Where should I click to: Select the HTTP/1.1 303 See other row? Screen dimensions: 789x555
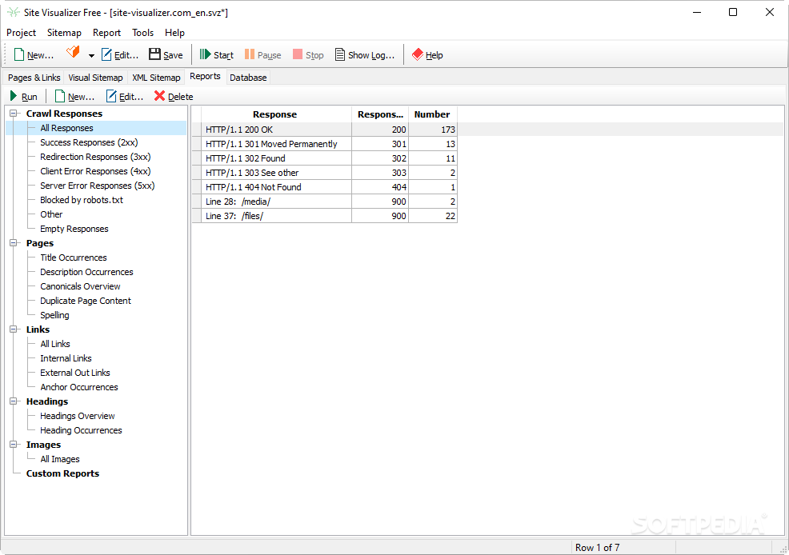click(x=325, y=173)
